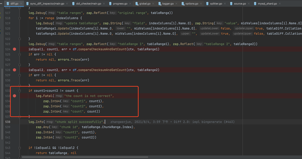Switch to the ddl_checker/main.go tab
Screen dimensions: 302x159
coord(88,3)
